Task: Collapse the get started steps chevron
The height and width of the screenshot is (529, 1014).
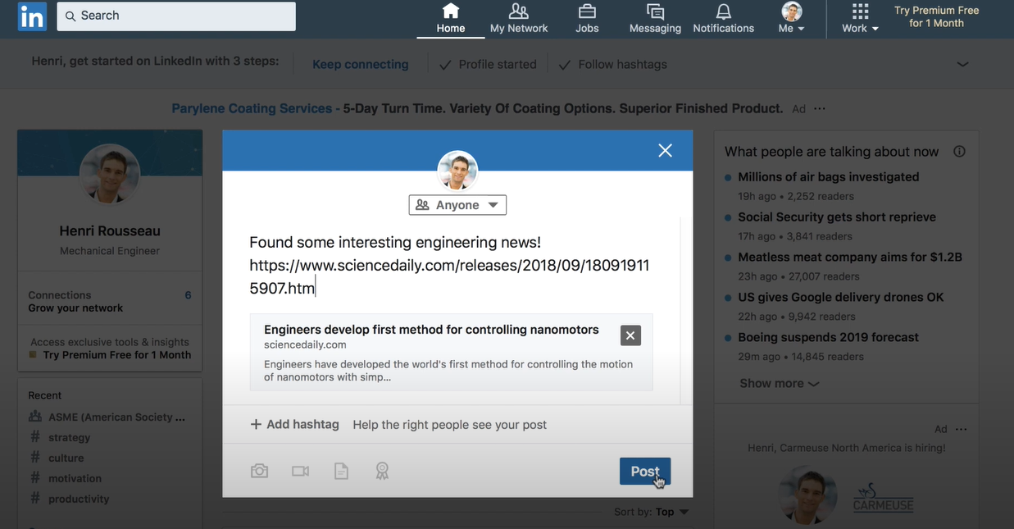Action: 962,64
